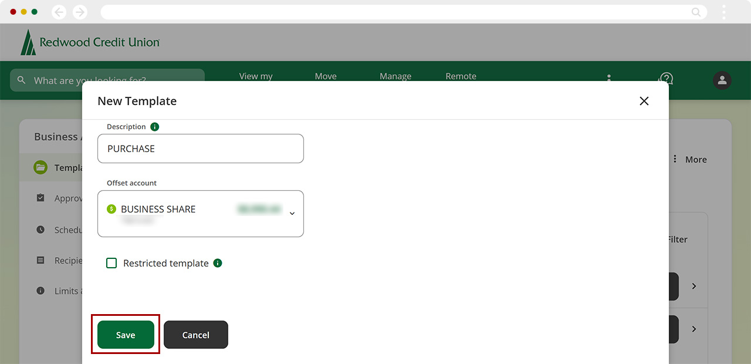Screen dimensions: 751x364
Task: Select the Scheduled clock icon in sidebar
Action: 40,230
